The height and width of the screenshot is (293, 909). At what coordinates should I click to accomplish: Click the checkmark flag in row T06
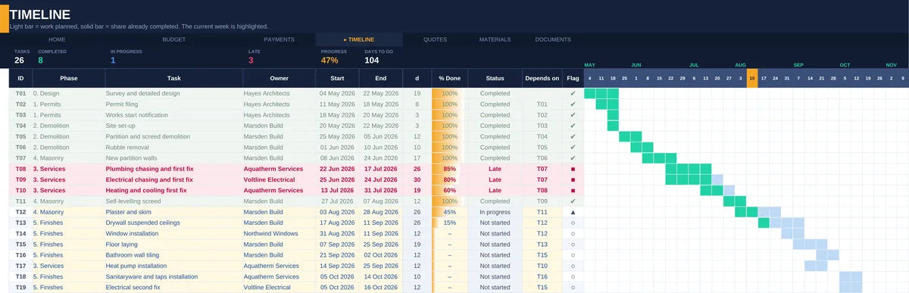[573, 148]
